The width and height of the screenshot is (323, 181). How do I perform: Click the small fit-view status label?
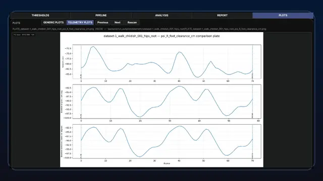tap(24, 35)
